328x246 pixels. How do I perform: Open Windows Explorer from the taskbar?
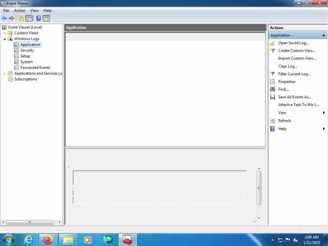(68, 240)
